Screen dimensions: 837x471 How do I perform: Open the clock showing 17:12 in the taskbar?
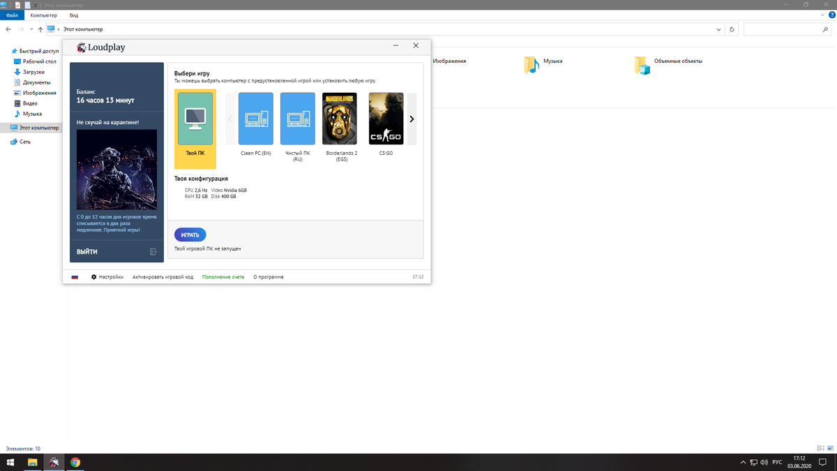click(799, 462)
